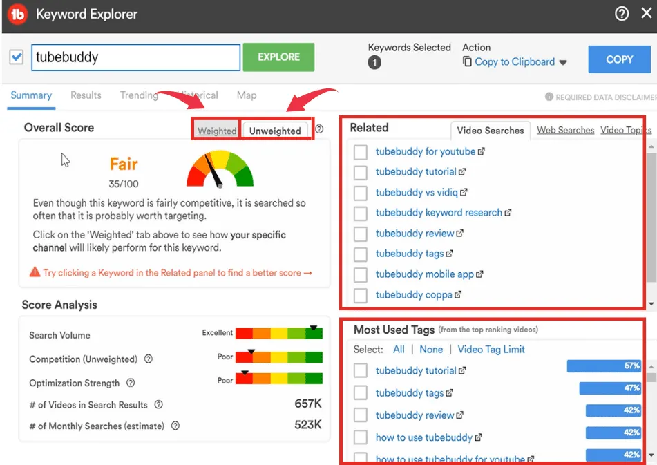Check the related tubebuddy review checkbox
657x465 pixels.
[x=361, y=234]
